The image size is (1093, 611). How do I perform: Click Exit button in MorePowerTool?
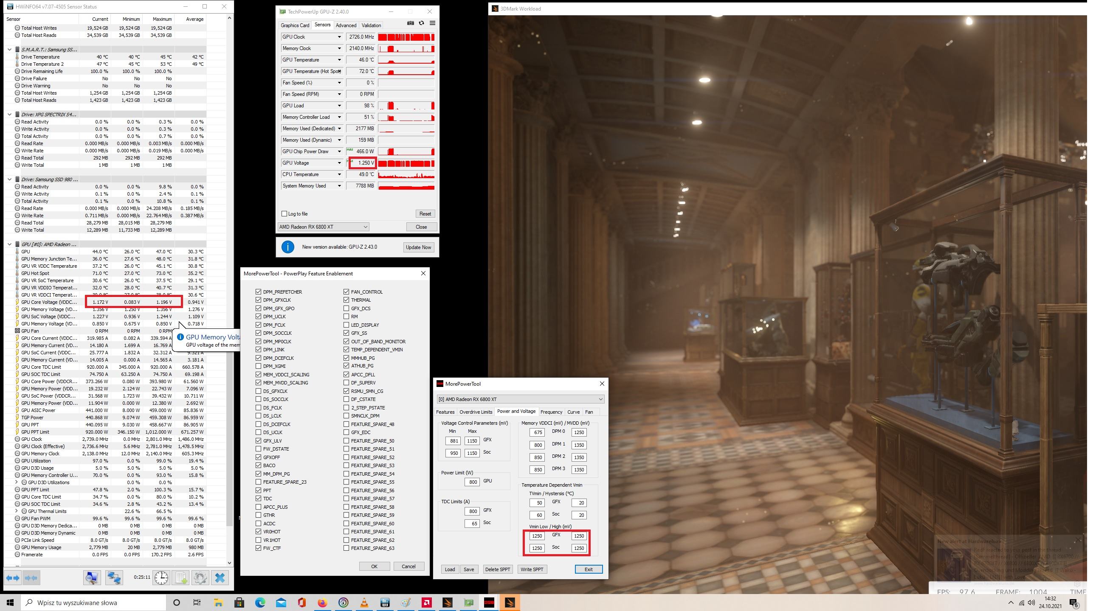pyautogui.click(x=589, y=569)
